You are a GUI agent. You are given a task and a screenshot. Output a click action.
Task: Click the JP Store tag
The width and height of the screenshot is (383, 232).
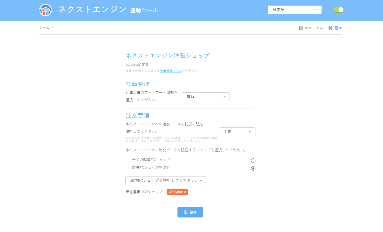177,192
